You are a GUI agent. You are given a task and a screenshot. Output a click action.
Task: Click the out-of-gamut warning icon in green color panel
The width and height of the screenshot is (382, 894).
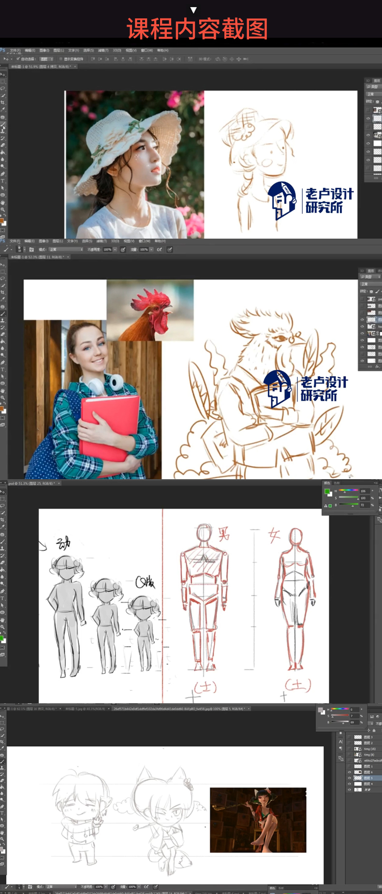(x=325, y=506)
